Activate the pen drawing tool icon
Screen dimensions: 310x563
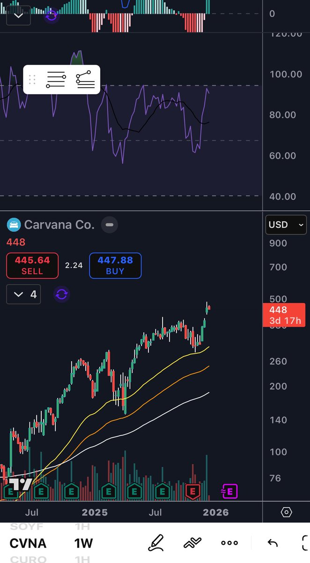pyautogui.click(x=155, y=543)
